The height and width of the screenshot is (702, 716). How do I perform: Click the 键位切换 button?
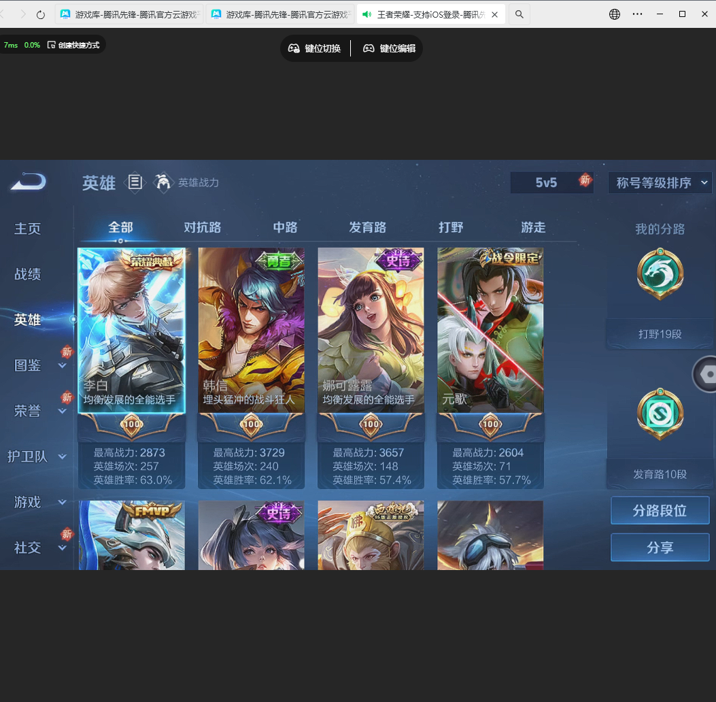pos(314,48)
